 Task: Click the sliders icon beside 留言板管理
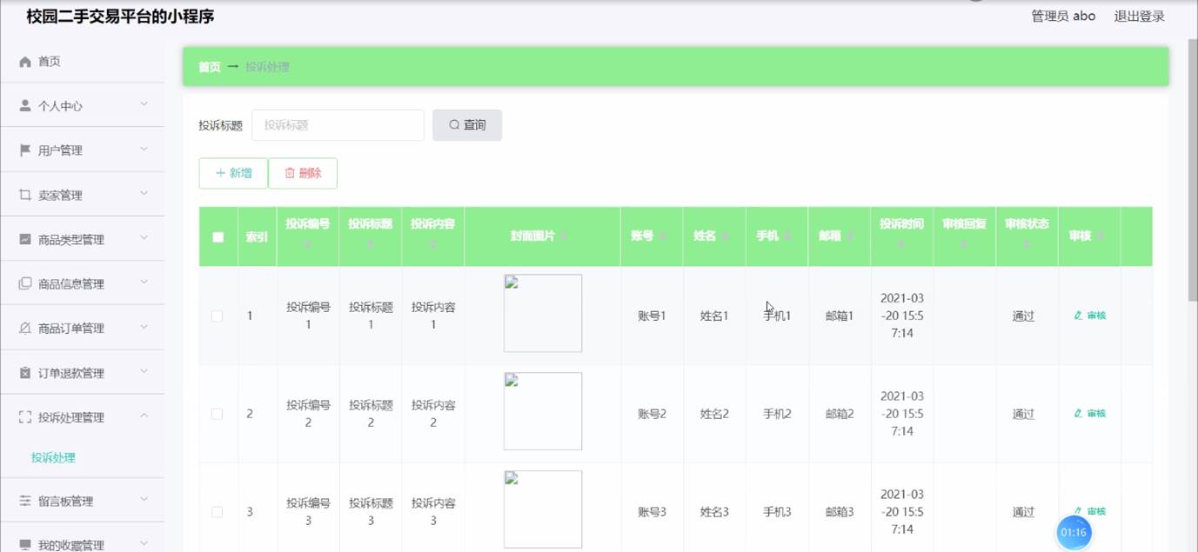pyautogui.click(x=25, y=502)
